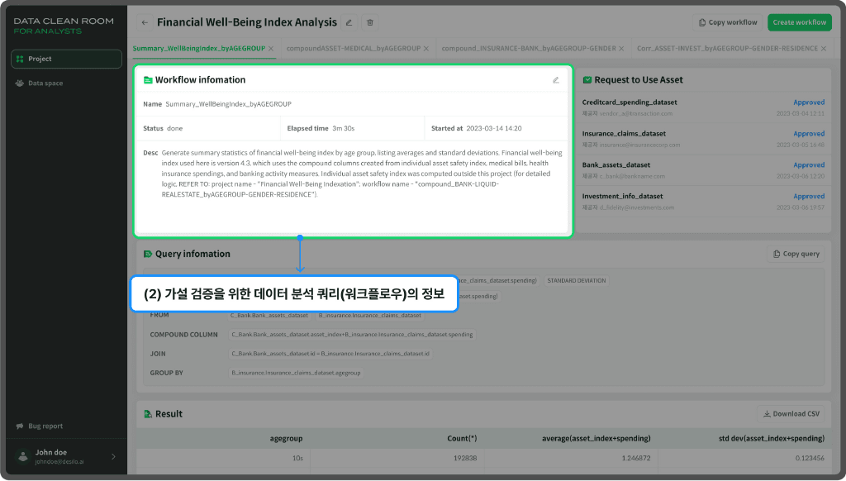Open Investment_info_dataset request

coord(703,202)
